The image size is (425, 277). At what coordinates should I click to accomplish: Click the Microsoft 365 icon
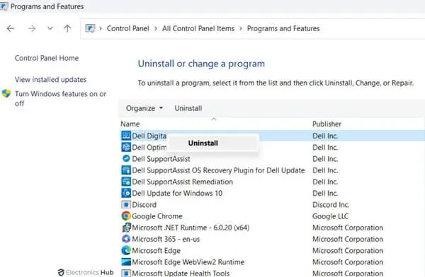[126, 239]
